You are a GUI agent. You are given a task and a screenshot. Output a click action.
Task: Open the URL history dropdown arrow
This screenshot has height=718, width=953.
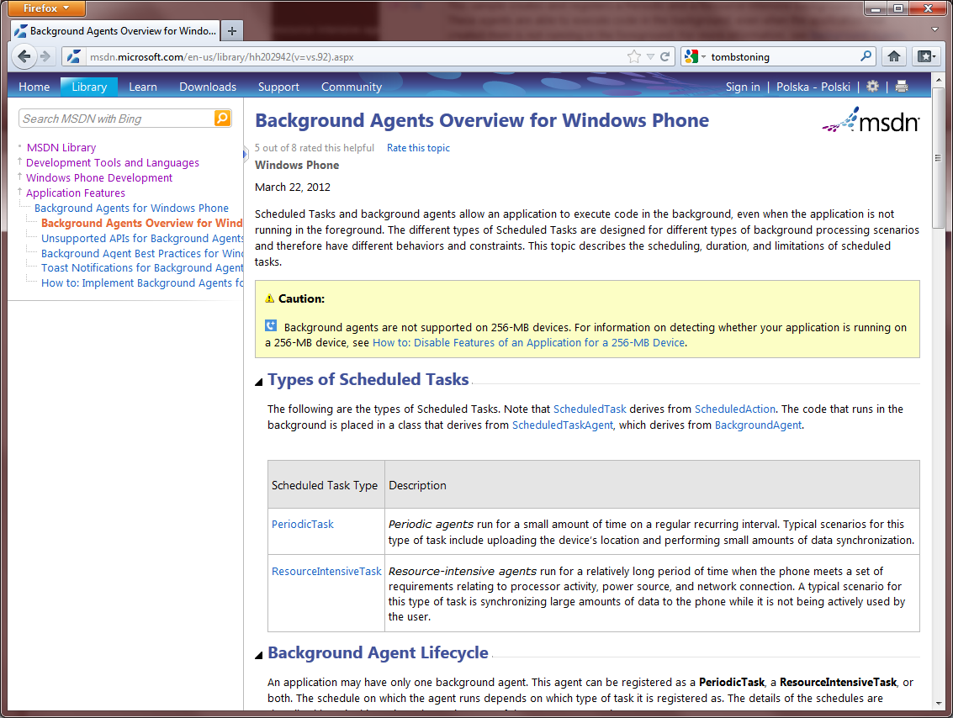coord(650,56)
